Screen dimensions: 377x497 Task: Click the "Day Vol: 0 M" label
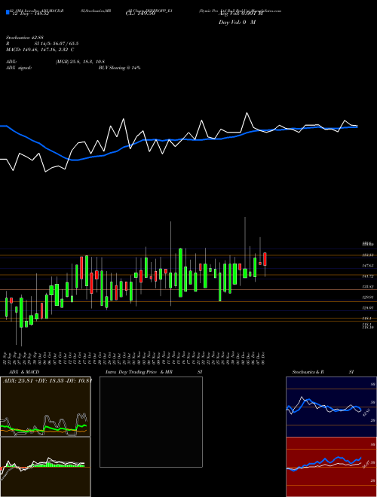point(237,22)
